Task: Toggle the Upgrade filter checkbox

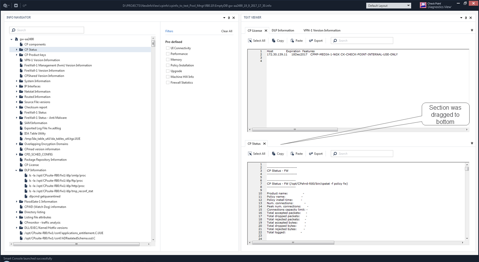Action: [168, 71]
